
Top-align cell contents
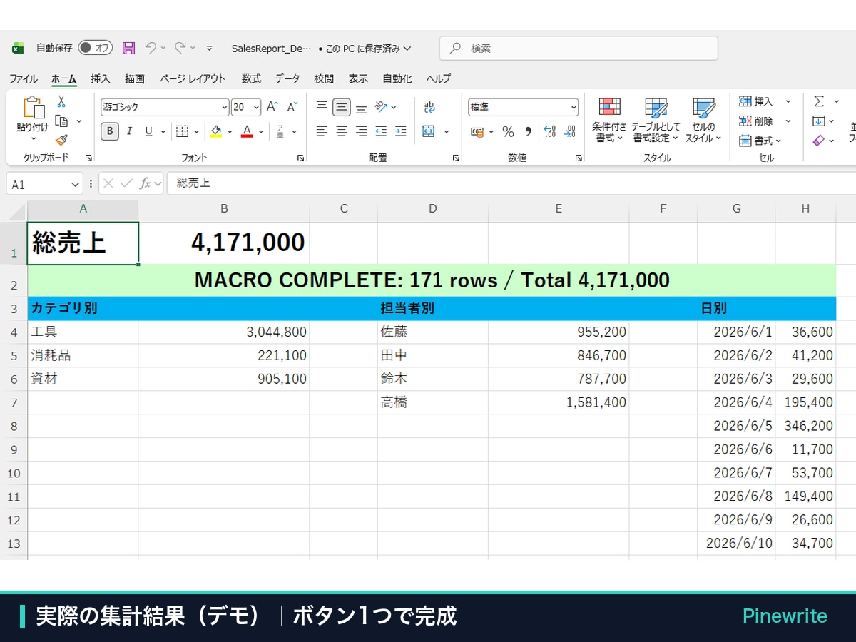[322, 106]
